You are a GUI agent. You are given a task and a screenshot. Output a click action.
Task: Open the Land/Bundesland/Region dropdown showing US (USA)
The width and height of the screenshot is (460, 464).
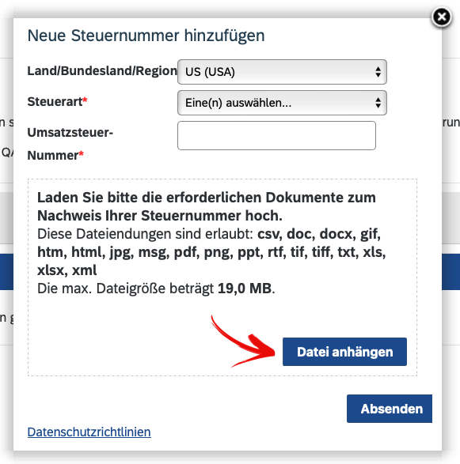[282, 72]
